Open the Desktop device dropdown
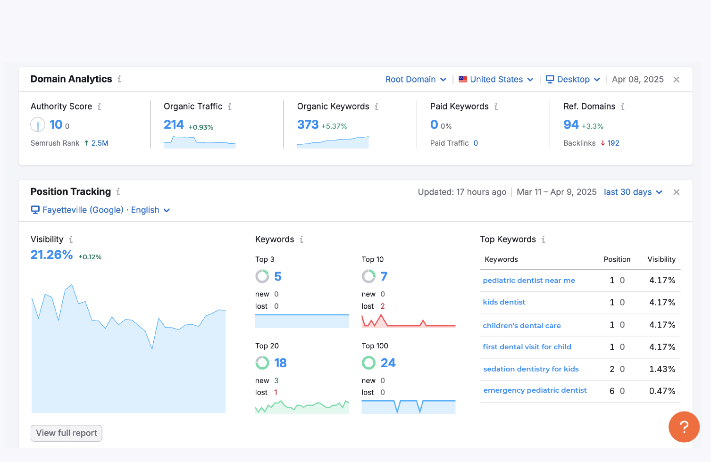 573,80
